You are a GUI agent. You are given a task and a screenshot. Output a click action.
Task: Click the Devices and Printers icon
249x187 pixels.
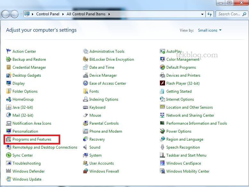162,75
